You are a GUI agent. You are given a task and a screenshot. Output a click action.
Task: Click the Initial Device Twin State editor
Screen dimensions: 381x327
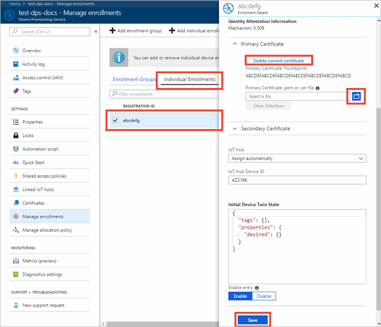[x=297, y=246]
